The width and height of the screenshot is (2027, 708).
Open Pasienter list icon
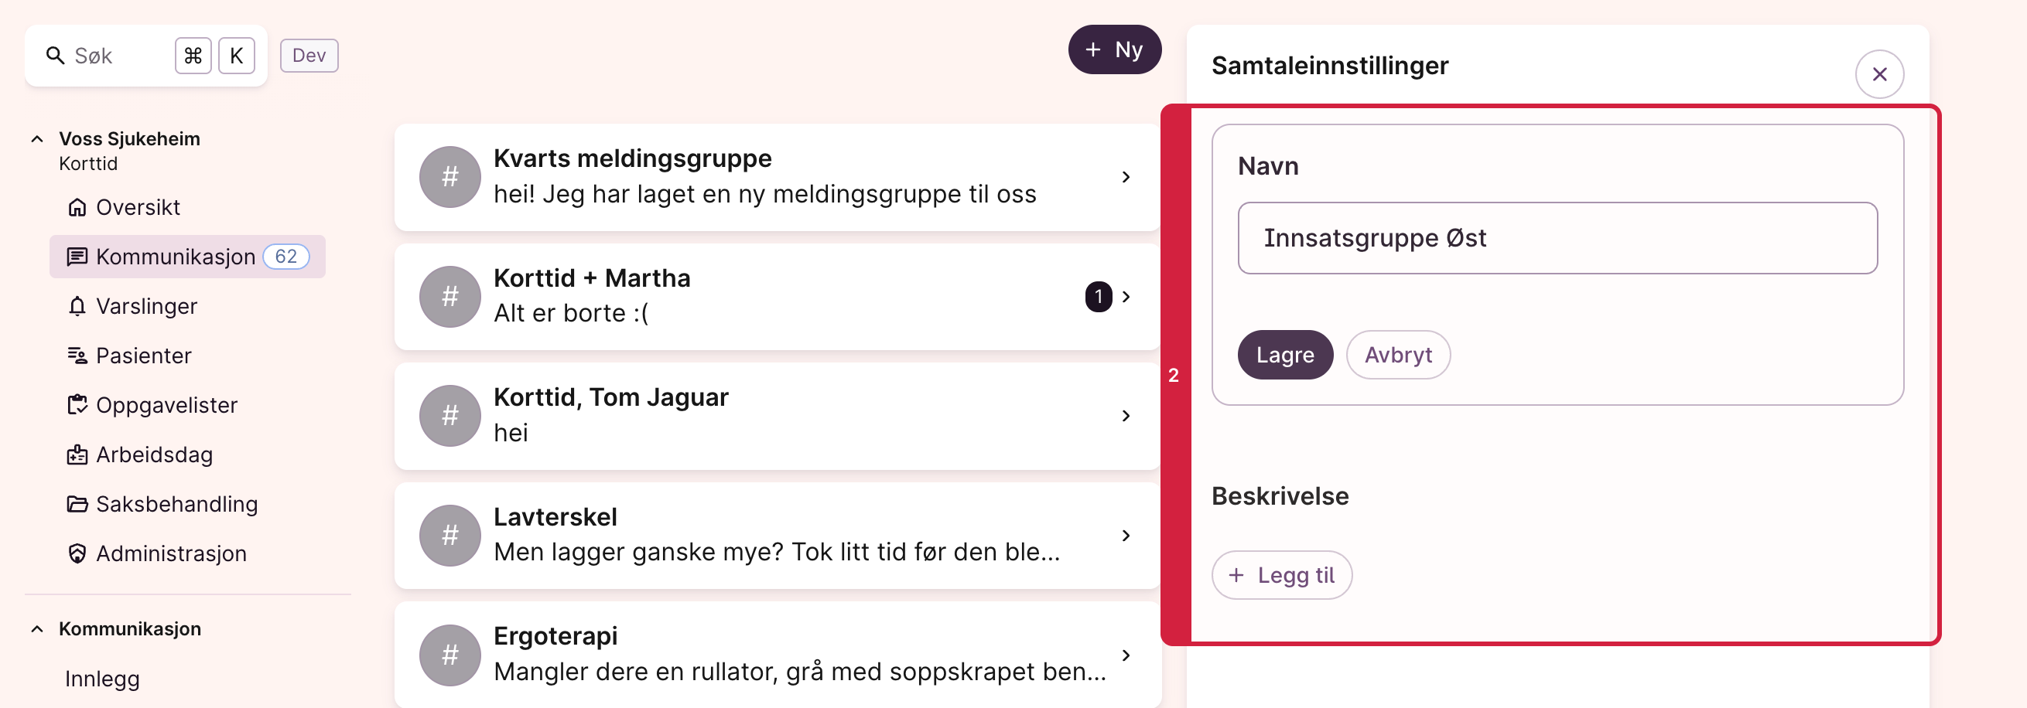pyautogui.click(x=77, y=356)
